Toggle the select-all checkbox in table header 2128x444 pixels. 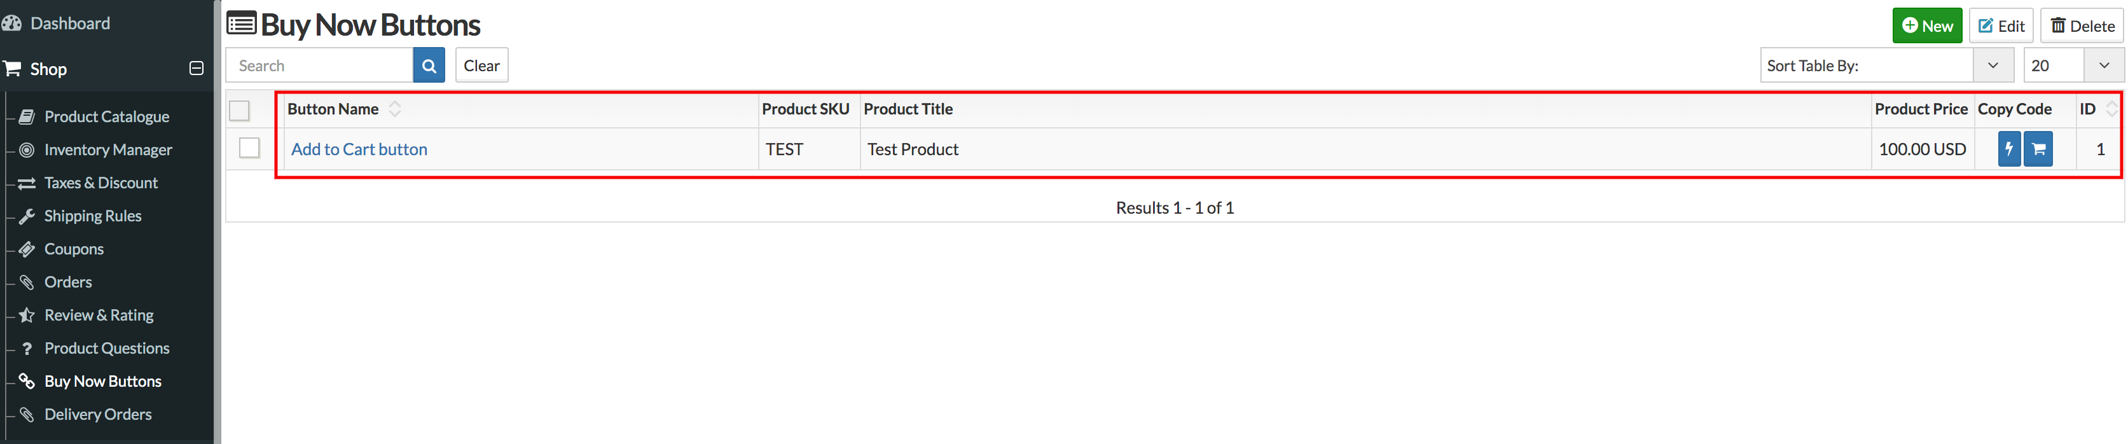tap(240, 110)
